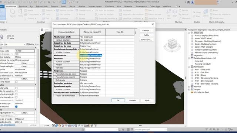Click the text A tool in quick access toolbar
237x133 pixels.
tap(49, 2)
